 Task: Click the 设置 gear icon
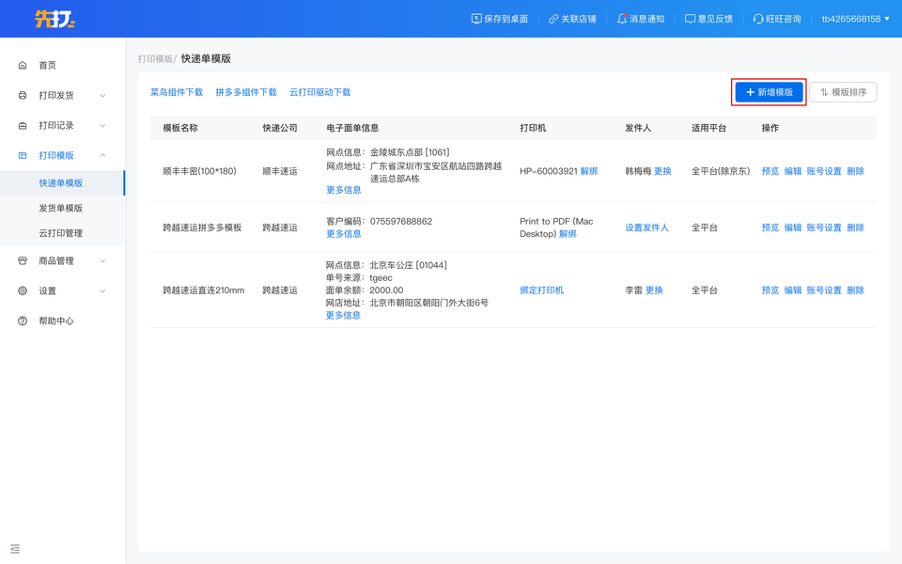pos(23,290)
